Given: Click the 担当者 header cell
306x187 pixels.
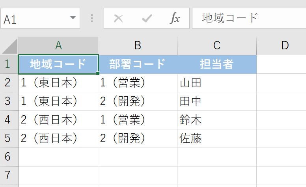Looking at the screenshot, I should (216, 64).
